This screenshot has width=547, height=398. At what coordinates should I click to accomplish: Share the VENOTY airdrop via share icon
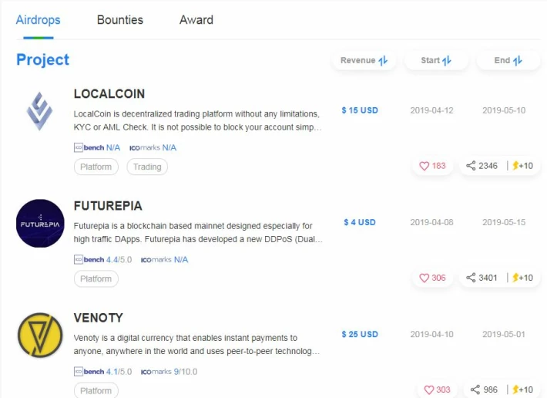[475, 390]
